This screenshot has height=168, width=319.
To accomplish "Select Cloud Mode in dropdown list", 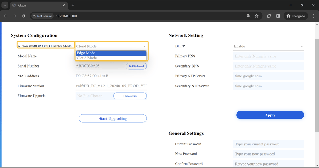I will pyautogui.click(x=111, y=58).
